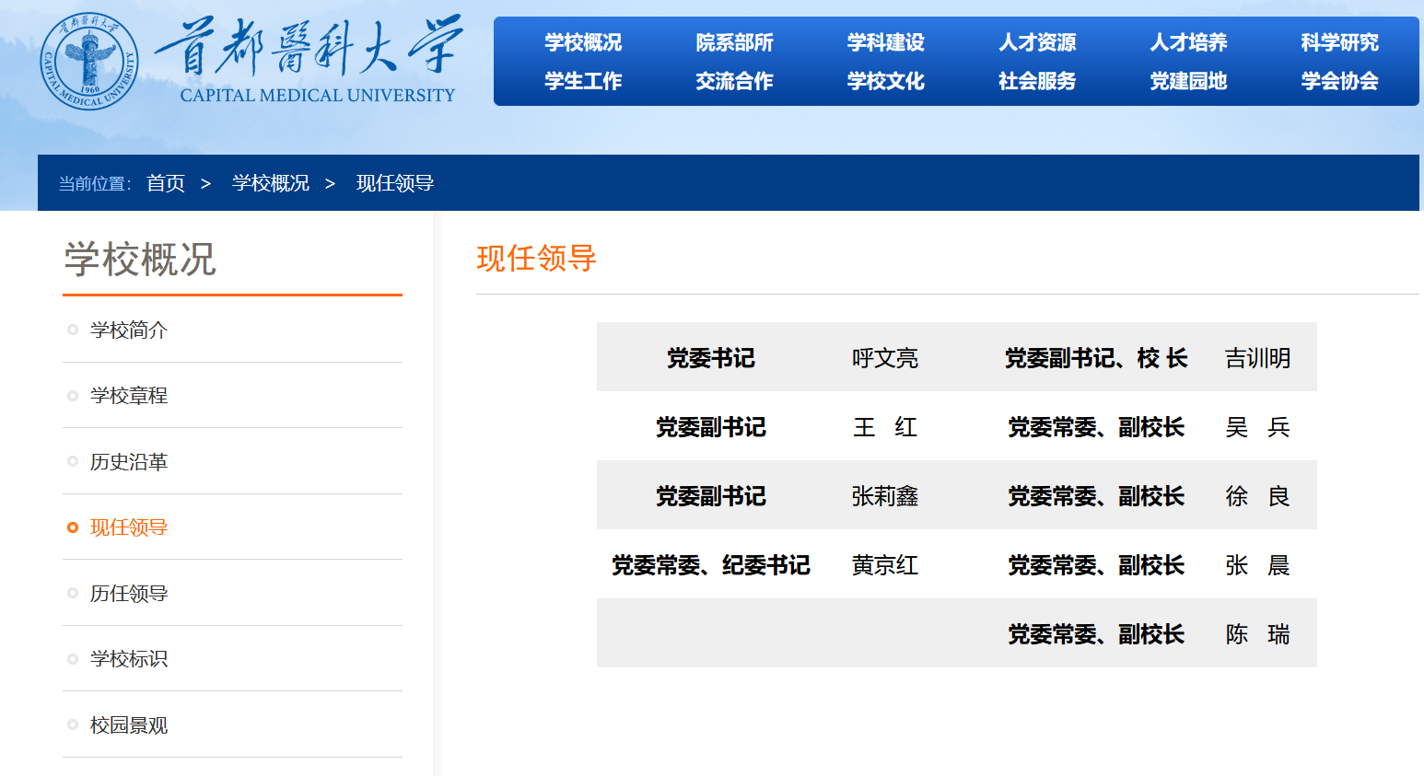Screen dimensions: 1424x776
Task: Open 学校标识 in the sidebar
Action: pyautogui.click(x=129, y=659)
